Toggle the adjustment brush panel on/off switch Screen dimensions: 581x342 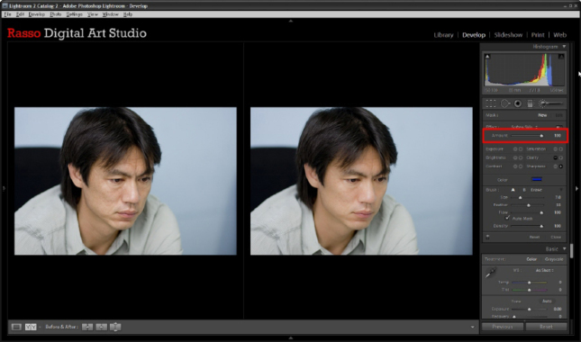[x=487, y=237]
